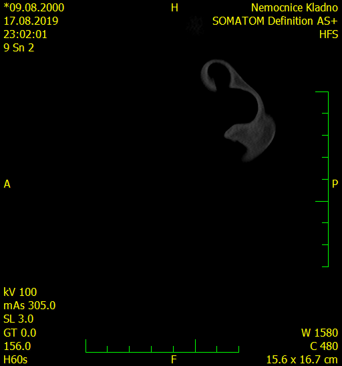Viewport: 342px width, 366px height.
Task: Click the birth date overlay *09.08.2000
Action: click(34, 8)
